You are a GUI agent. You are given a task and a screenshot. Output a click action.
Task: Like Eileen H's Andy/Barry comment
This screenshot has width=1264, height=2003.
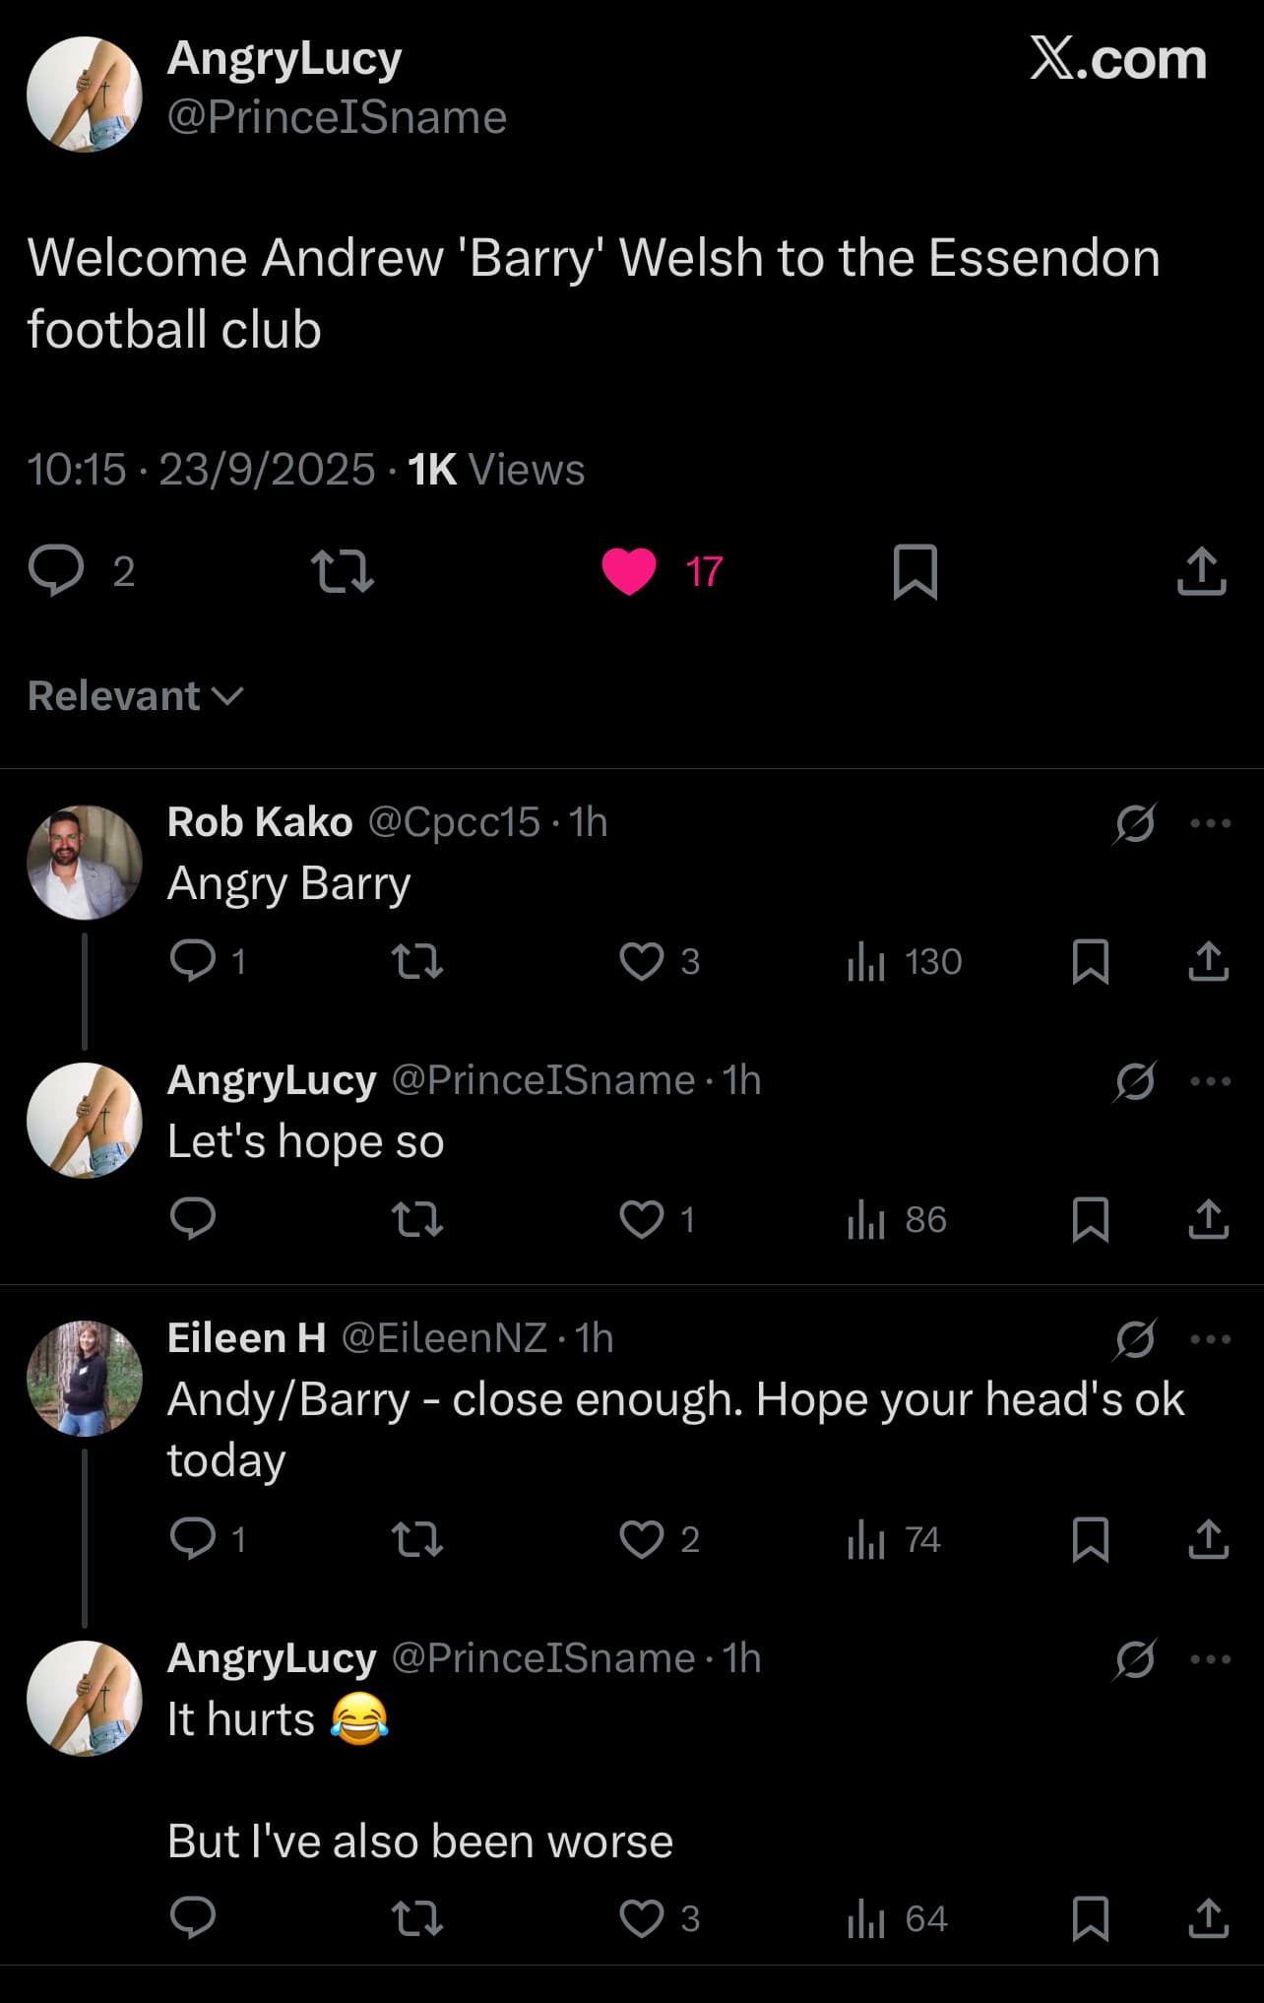coord(642,1538)
